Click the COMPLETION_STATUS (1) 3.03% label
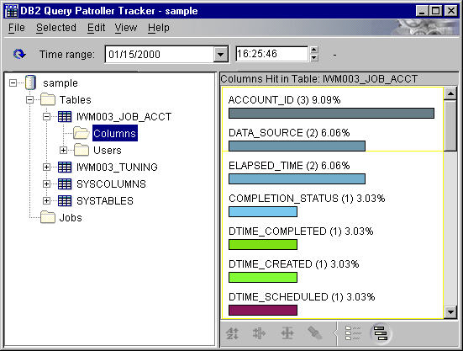 tap(307, 199)
